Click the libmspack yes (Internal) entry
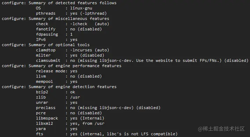The height and width of the screenshot is (137, 250). click(x=70, y=118)
